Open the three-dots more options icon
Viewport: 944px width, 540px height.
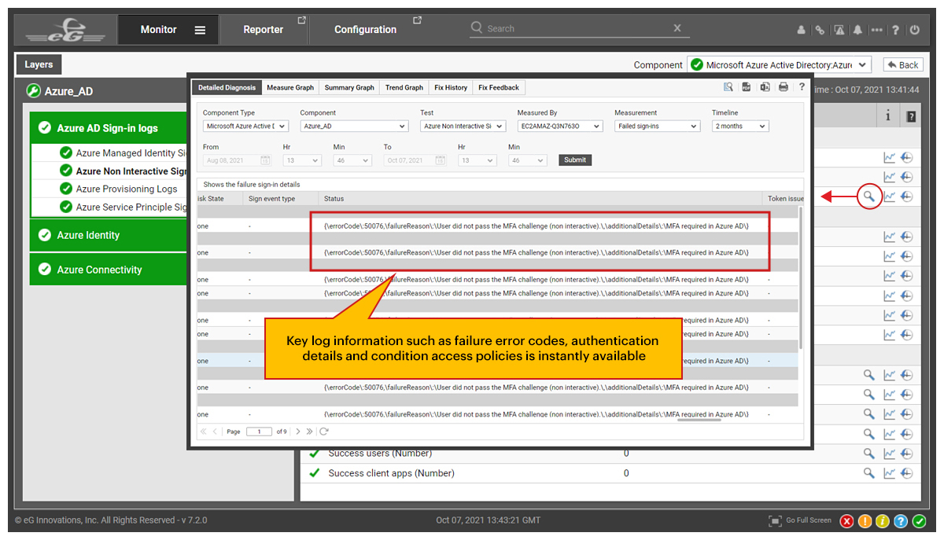coord(876,30)
